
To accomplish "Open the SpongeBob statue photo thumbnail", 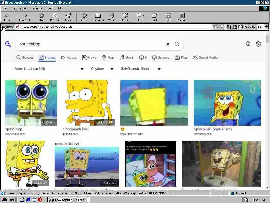I will [221, 164].
